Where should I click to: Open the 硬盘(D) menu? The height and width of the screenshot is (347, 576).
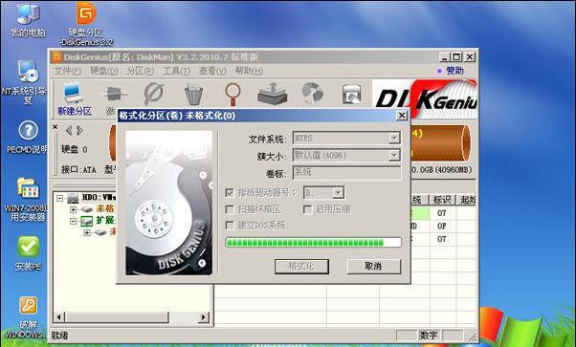point(104,71)
